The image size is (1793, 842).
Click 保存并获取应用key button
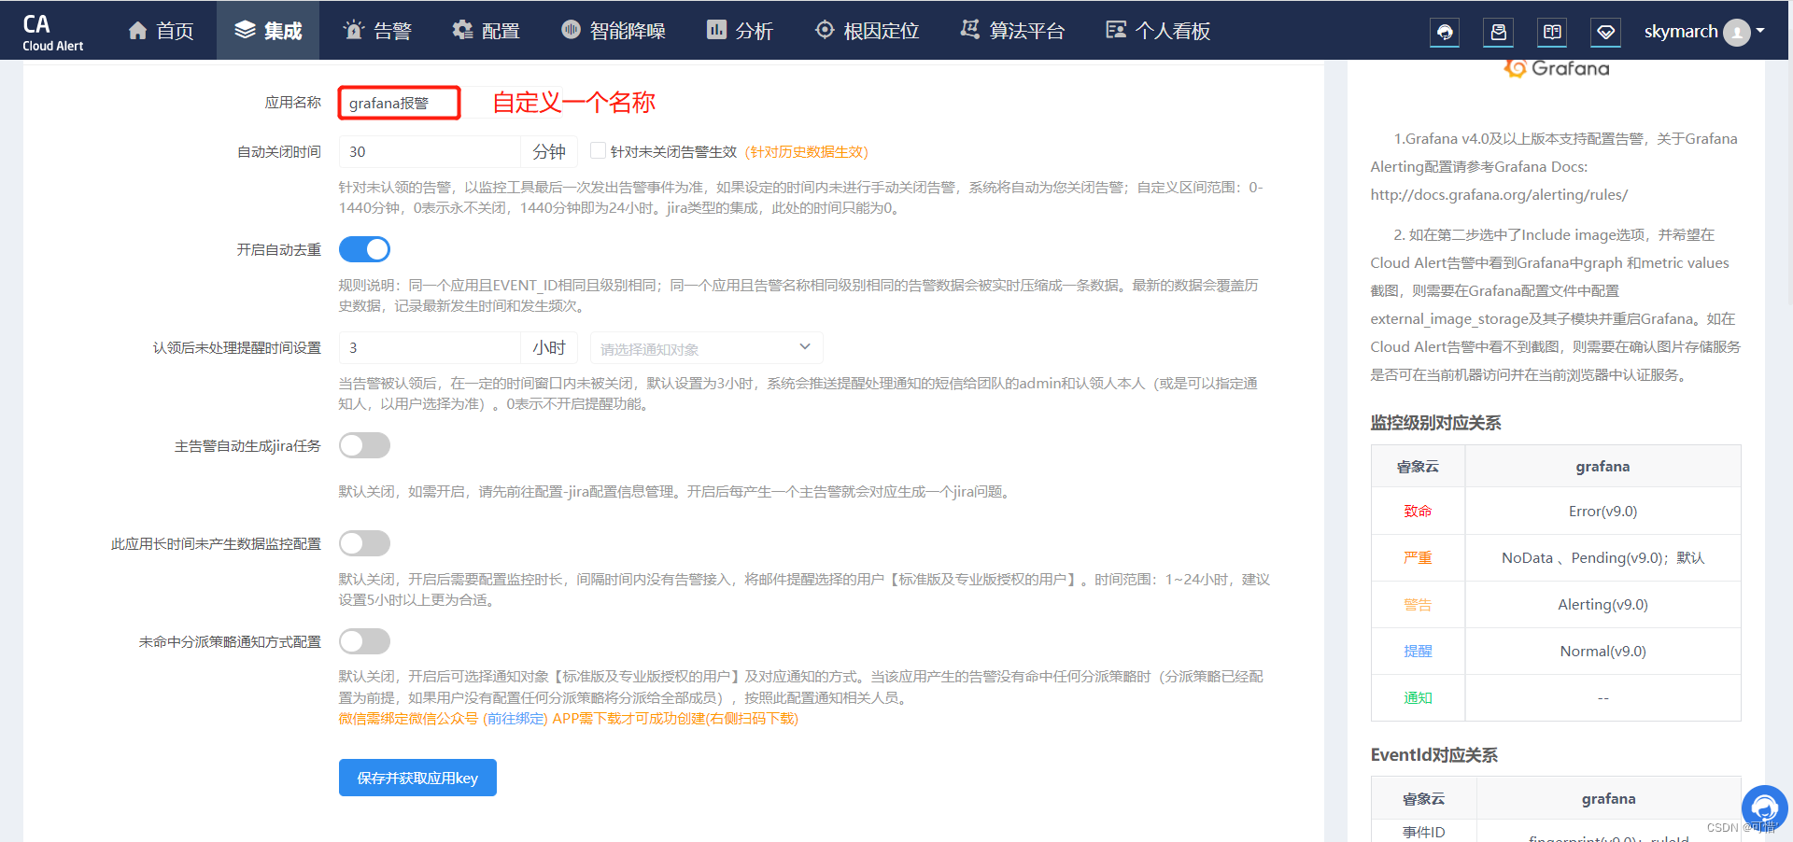pyautogui.click(x=417, y=778)
